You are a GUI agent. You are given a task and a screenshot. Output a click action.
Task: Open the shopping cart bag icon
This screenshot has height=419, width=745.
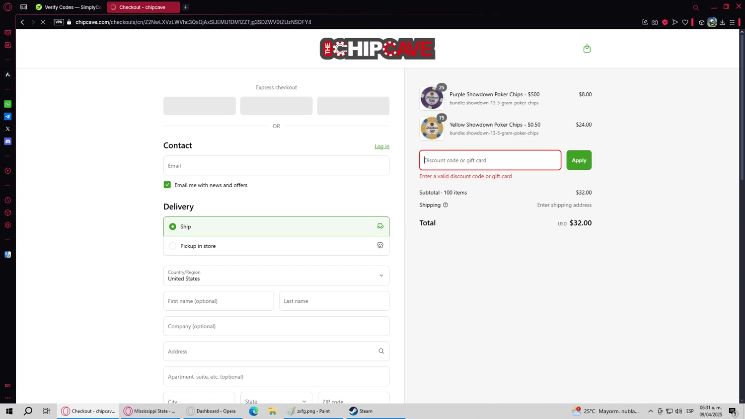point(587,49)
